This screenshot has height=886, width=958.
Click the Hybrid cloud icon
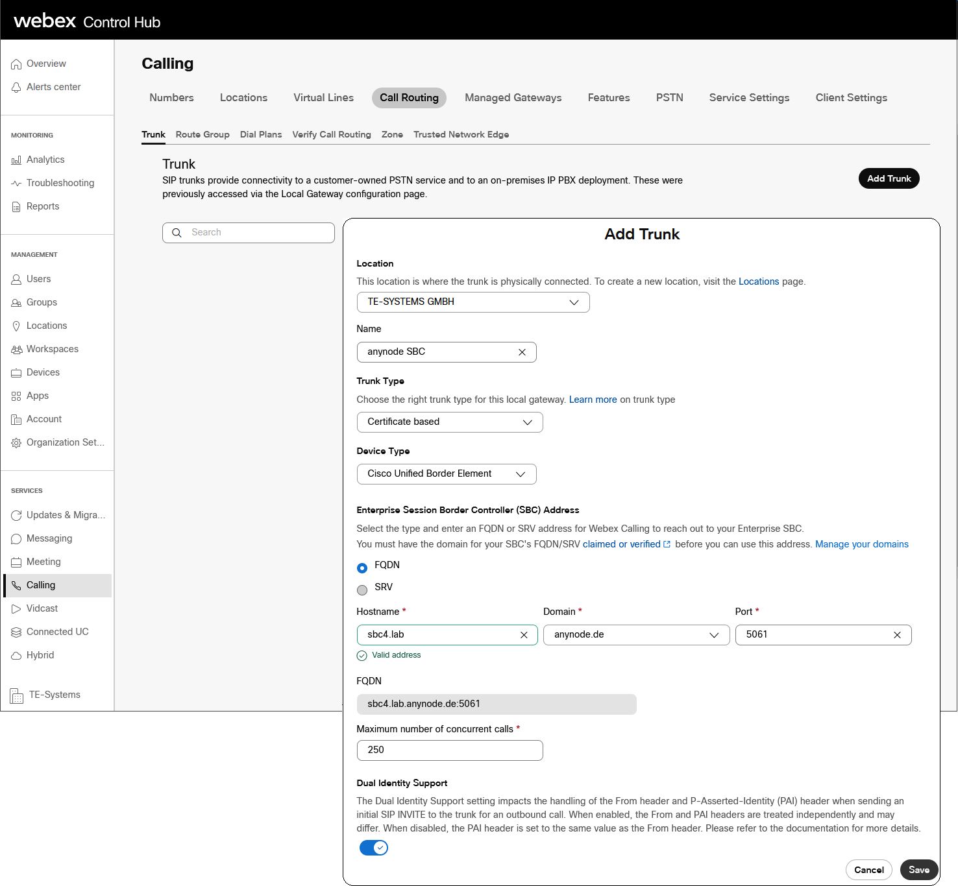click(x=16, y=656)
